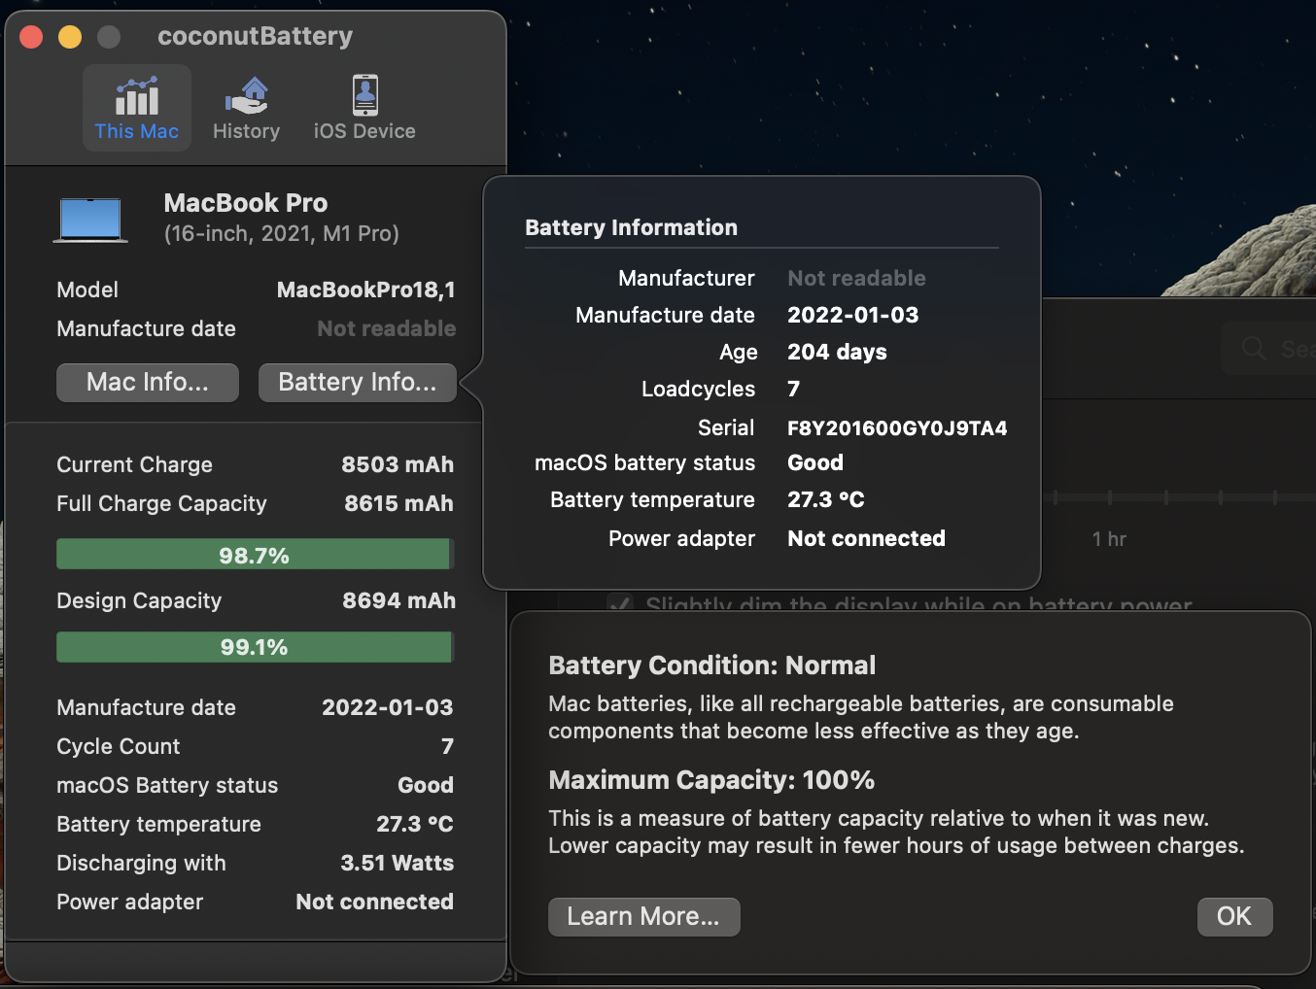Click the MacBook Pro laptop image

[x=90, y=220]
